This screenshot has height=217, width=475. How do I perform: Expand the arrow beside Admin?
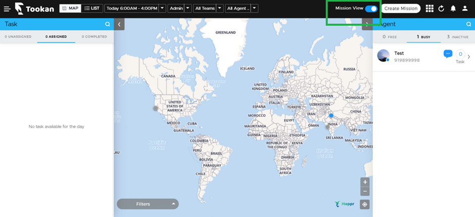click(x=188, y=9)
